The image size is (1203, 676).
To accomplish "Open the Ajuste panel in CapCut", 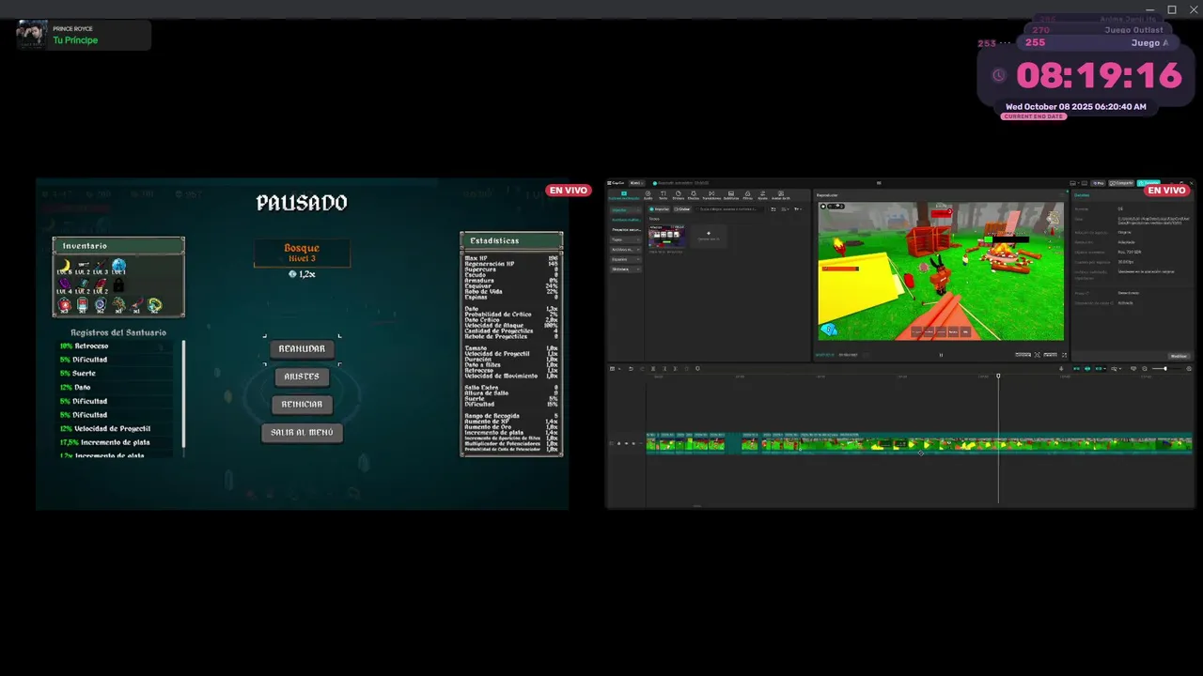I will click(x=762, y=195).
